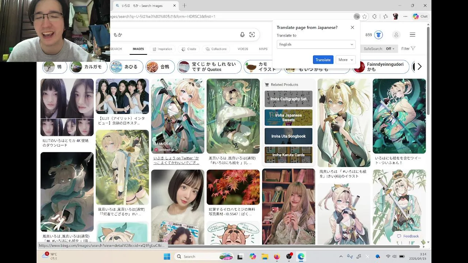Add this page to favorites with the star
468x263 pixels.
pos(365,16)
